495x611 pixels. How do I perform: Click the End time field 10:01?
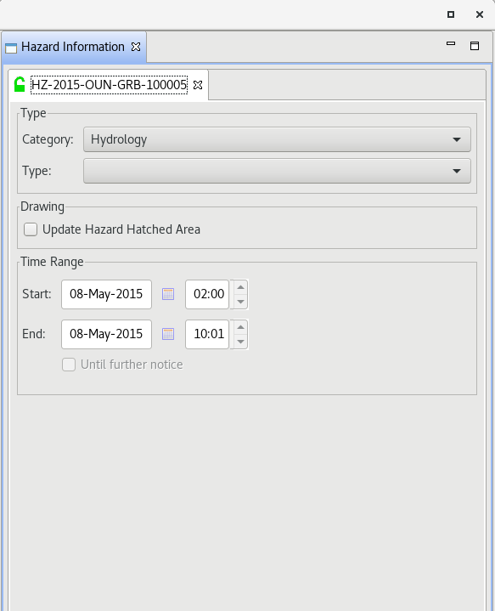207,334
